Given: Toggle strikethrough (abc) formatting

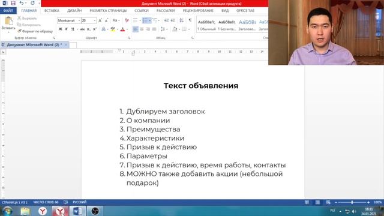Looking at the screenshot, I should click(x=83, y=29).
